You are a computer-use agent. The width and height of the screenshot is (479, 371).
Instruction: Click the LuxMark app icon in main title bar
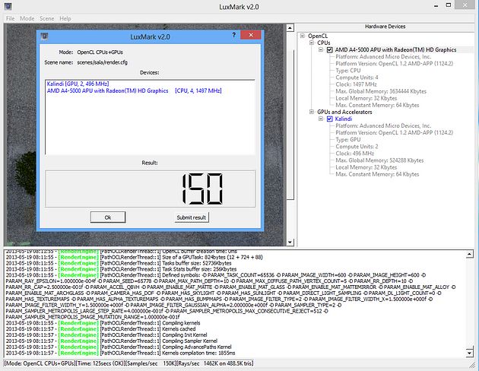pos(8,6)
